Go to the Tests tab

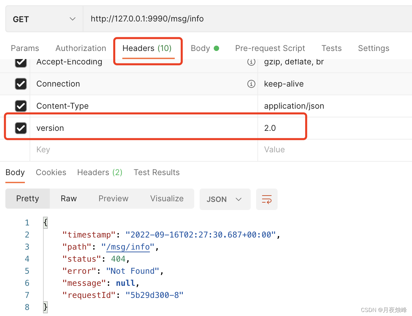pos(331,48)
